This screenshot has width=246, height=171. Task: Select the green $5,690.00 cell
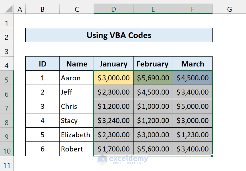[153, 78]
